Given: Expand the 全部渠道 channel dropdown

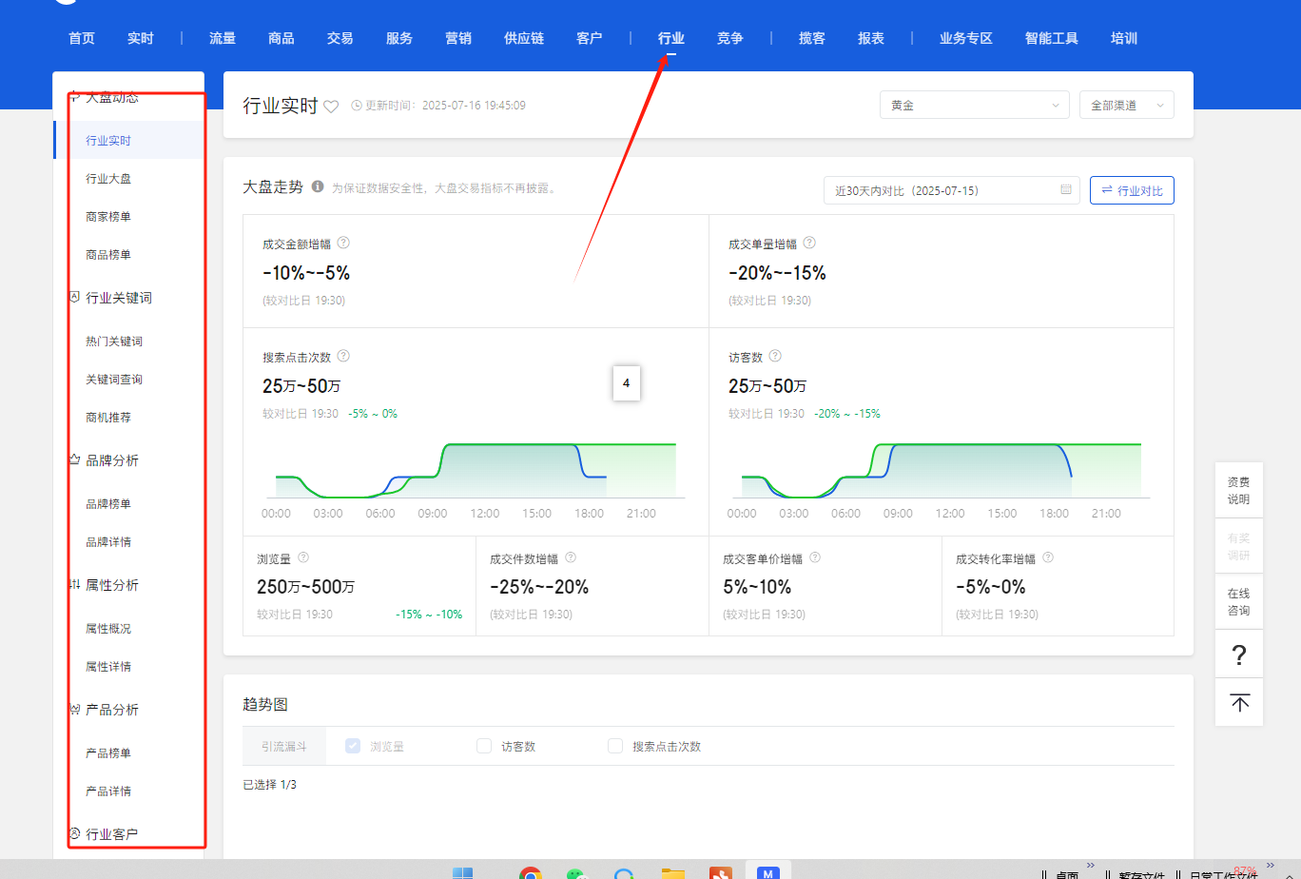Looking at the screenshot, I should coord(1126,106).
